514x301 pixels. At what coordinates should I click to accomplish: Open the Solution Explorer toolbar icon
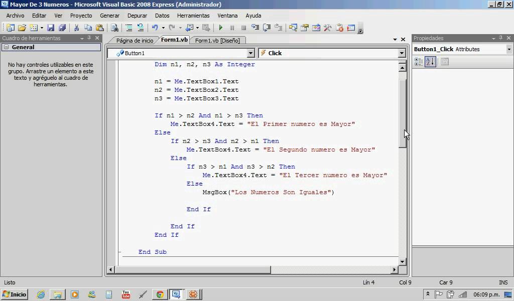point(293,28)
